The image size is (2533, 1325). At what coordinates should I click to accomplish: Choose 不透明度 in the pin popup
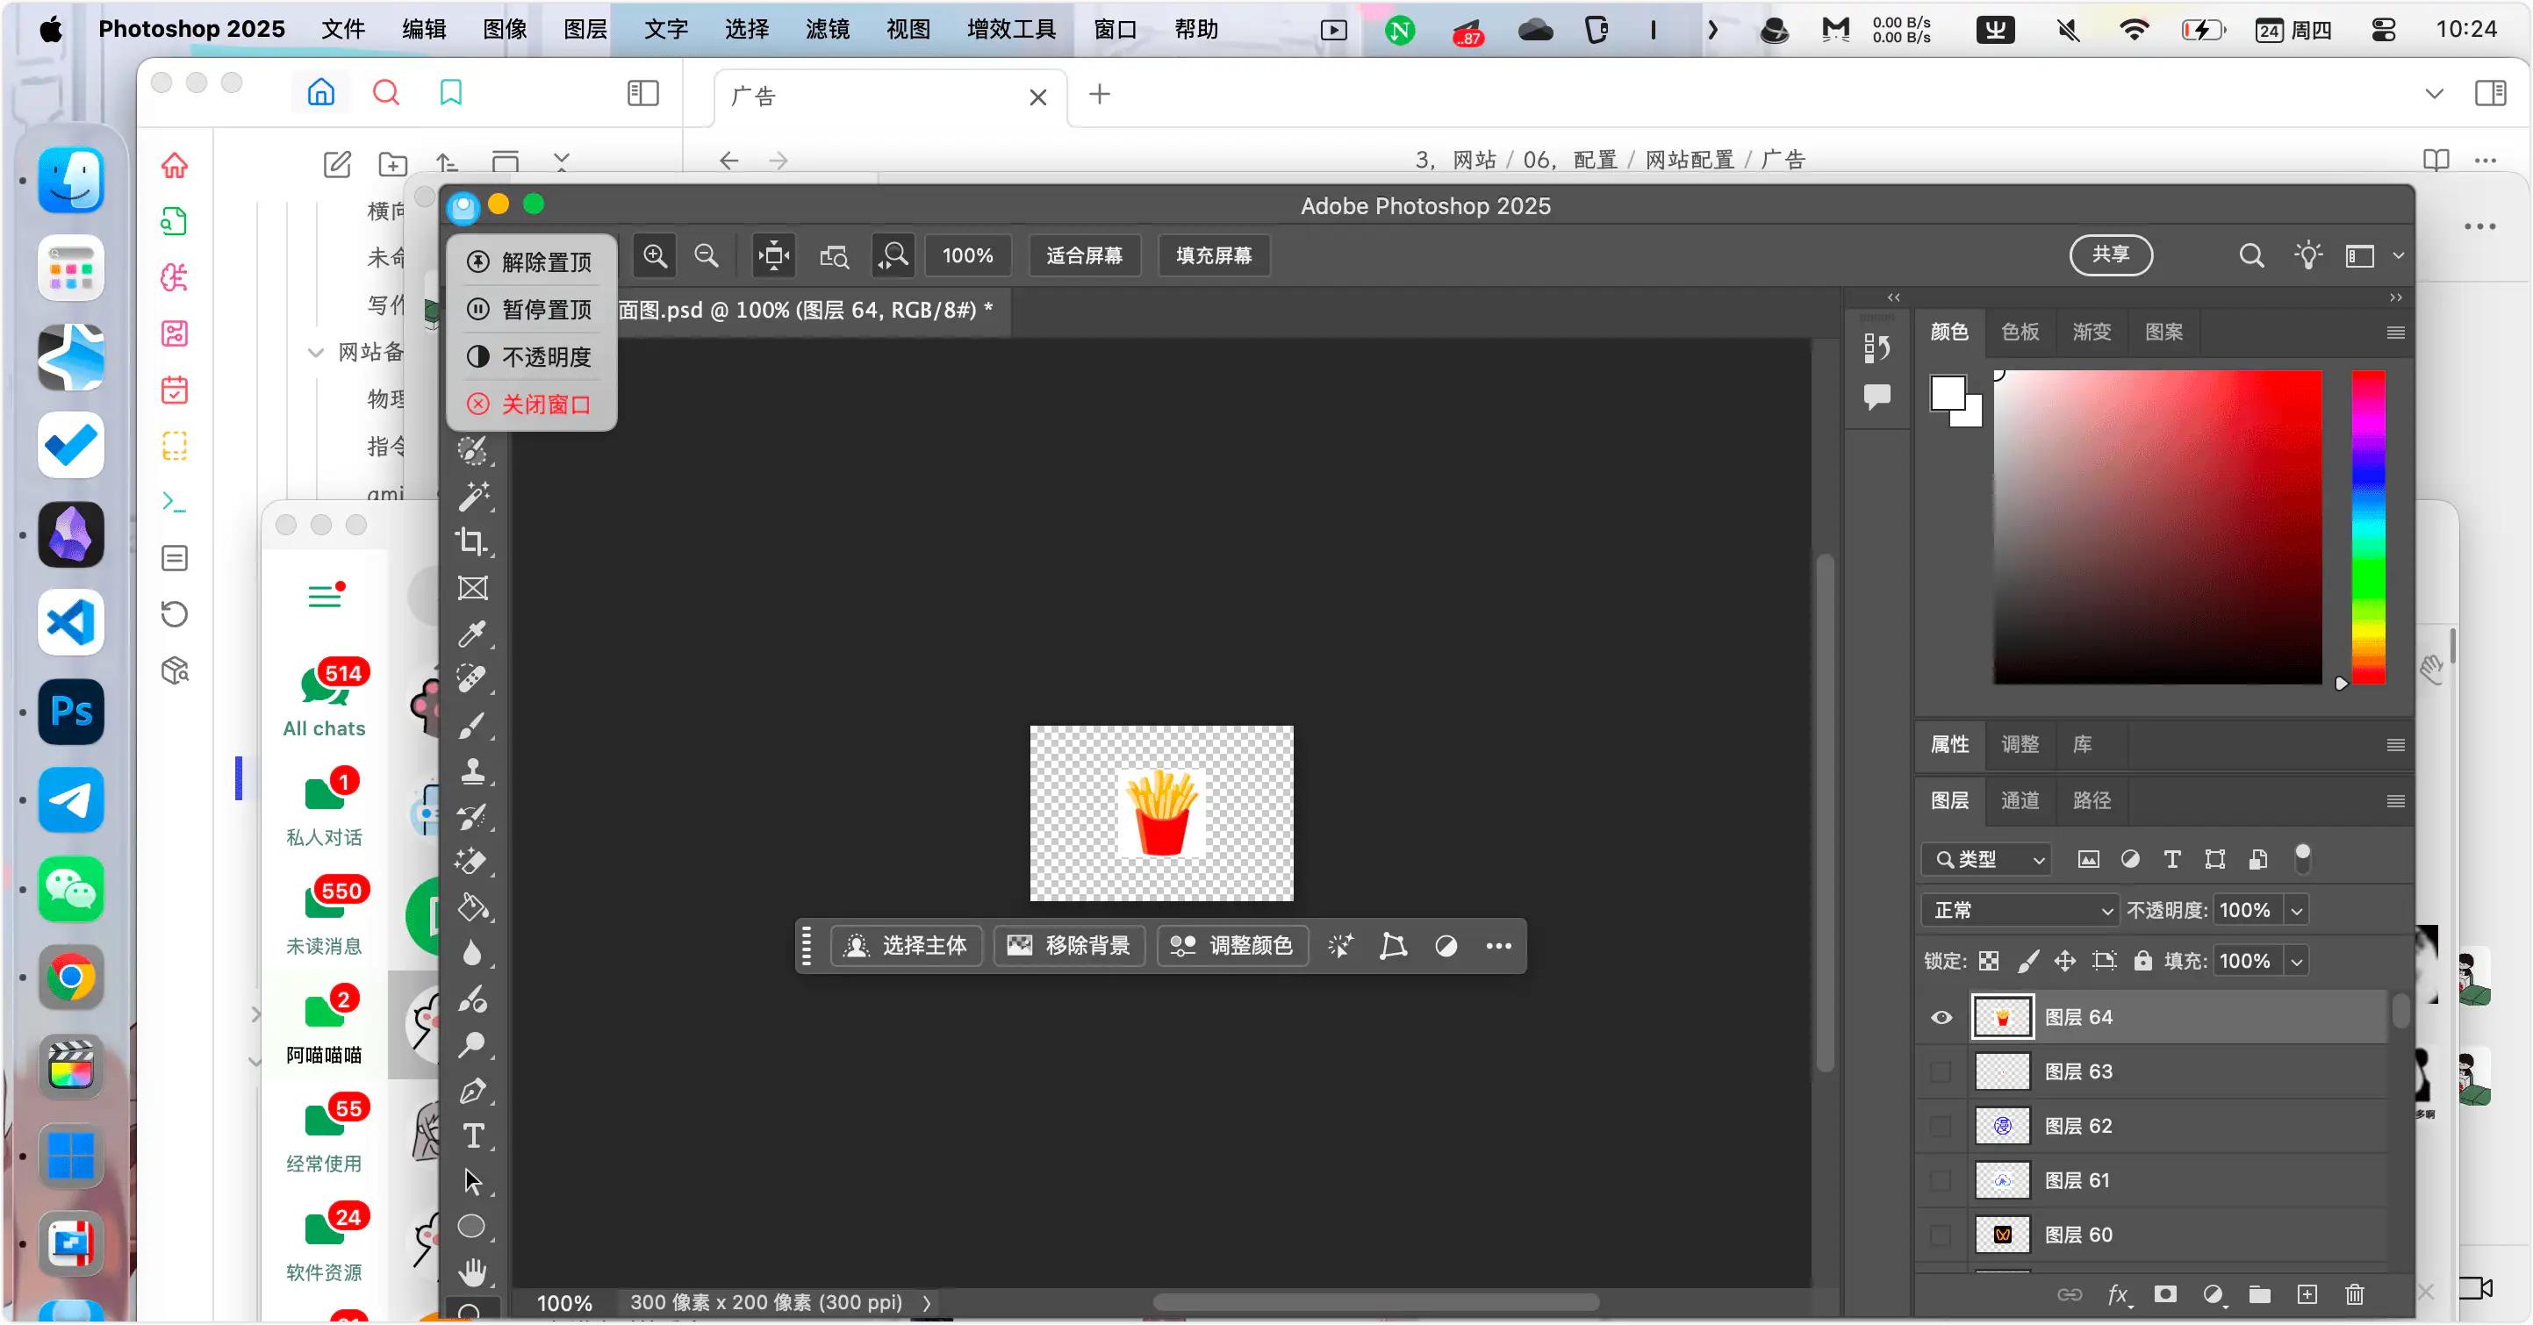pos(531,357)
